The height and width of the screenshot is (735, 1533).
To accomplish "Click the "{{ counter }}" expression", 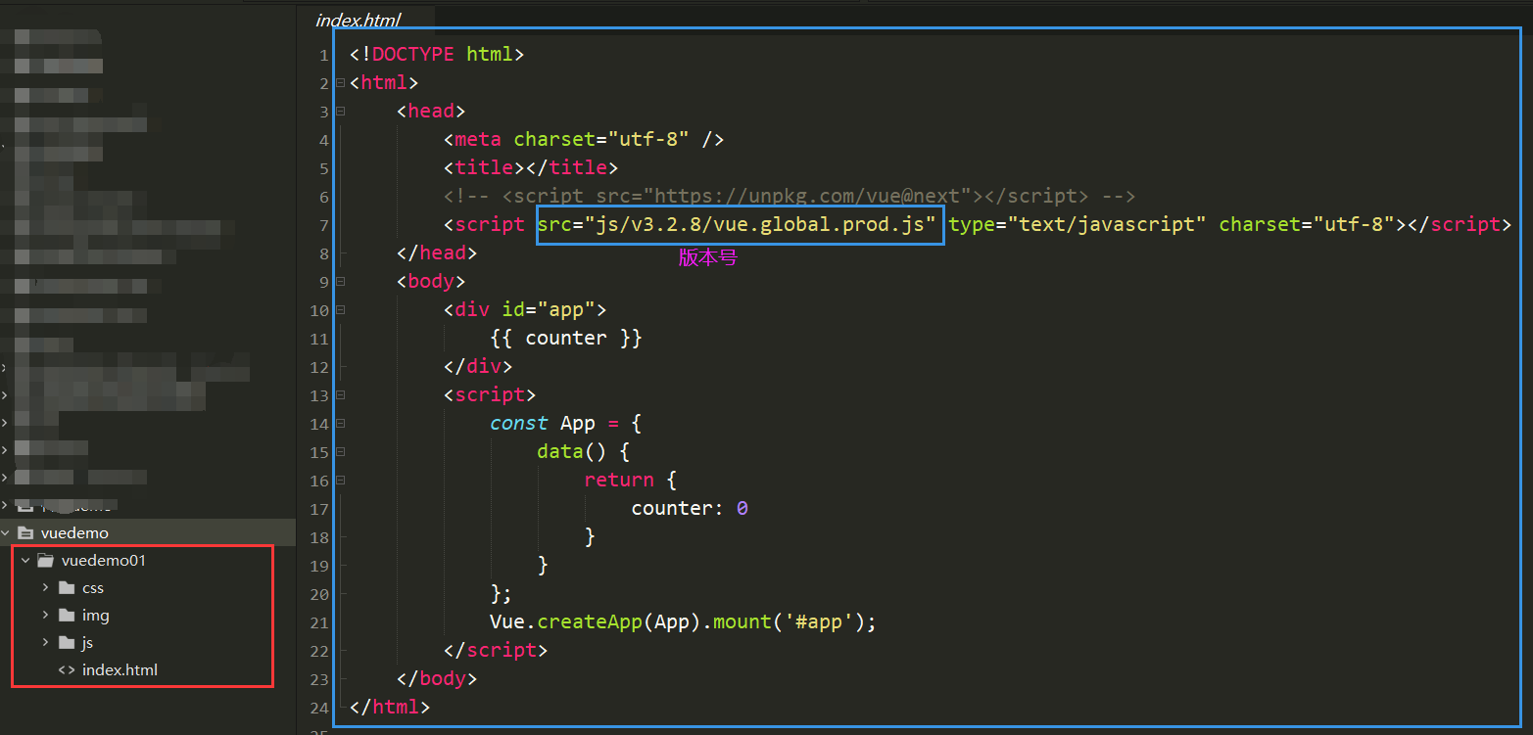I will [x=566, y=339].
